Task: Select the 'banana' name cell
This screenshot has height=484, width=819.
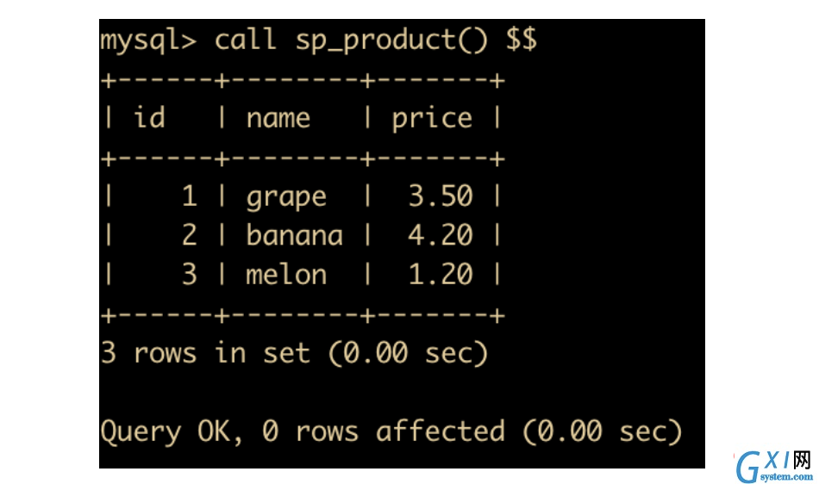Action: [295, 235]
